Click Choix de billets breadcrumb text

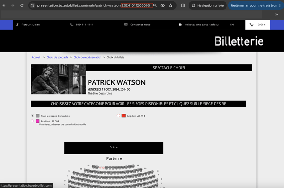coord(116,57)
